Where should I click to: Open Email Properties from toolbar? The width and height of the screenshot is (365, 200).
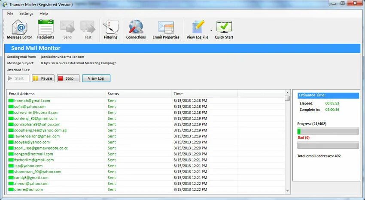166,29
